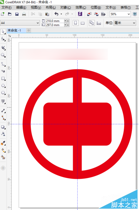The width and height of the screenshot is (139, 210).
Task: Toggle apply layout to all pages
Action: (x=92, y=23)
